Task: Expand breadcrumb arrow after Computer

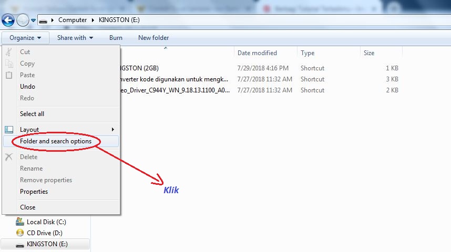Action: point(93,20)
